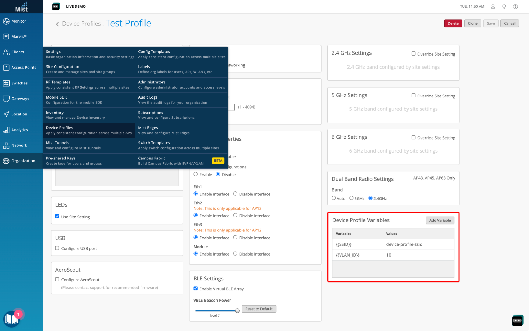Choose Audit Logs in Organization menu

(x=148, y=97)
